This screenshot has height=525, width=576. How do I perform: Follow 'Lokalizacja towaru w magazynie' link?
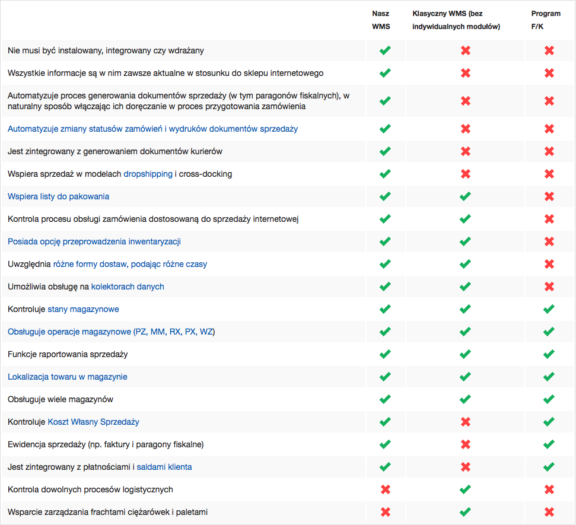[x=67, y=377]
